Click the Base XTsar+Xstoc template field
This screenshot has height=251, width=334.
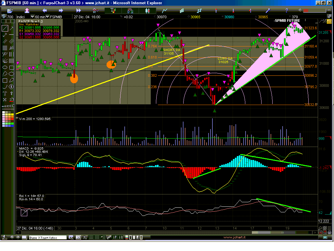(47, 238)
